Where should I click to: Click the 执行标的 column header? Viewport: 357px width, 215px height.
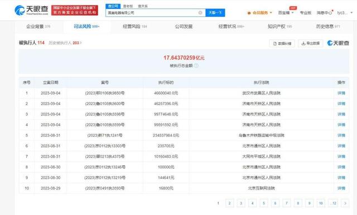(x=166, y=82)
